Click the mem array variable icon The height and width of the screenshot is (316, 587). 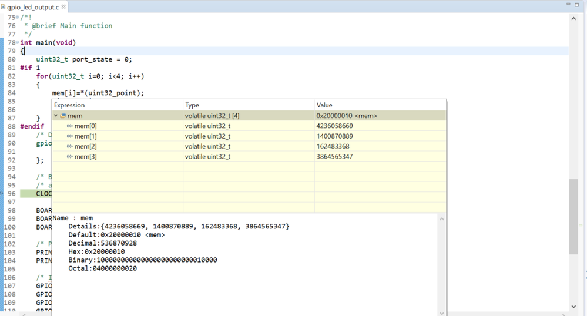pos(63,116)
